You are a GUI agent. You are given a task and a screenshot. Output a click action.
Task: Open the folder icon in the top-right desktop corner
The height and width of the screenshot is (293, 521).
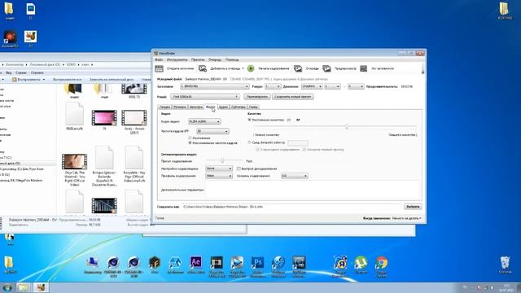504,9
